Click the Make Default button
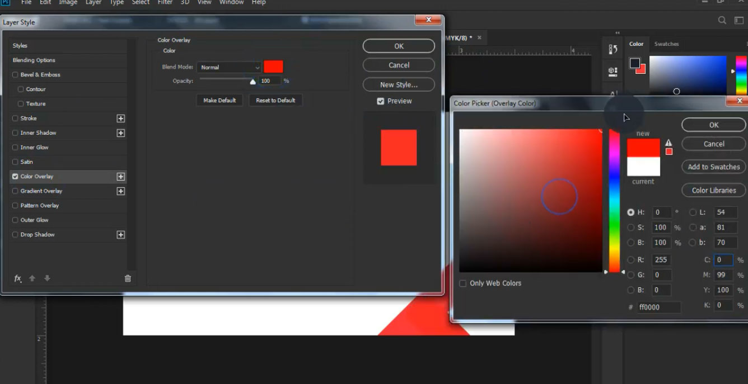This screenshot has height=384, width=748. pyautogui.click(x=219, y=101)
